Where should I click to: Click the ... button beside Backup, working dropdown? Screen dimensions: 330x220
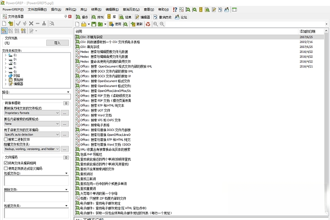click(64, 149)
